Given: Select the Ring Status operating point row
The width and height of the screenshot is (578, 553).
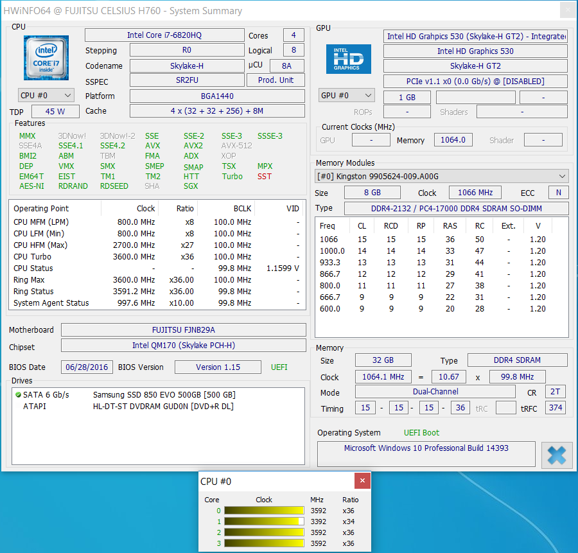Looking at the screenshot, I should [x=157, y=291].
